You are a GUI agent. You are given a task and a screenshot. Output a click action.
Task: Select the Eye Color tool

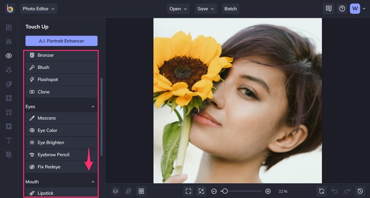[62, 130]
